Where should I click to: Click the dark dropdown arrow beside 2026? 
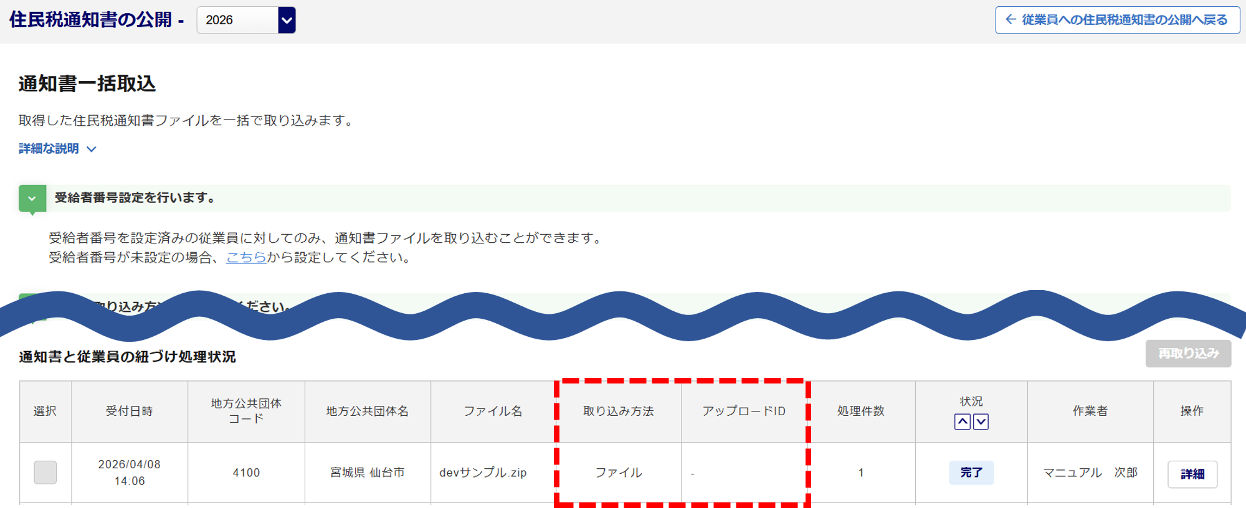point(287,20)
